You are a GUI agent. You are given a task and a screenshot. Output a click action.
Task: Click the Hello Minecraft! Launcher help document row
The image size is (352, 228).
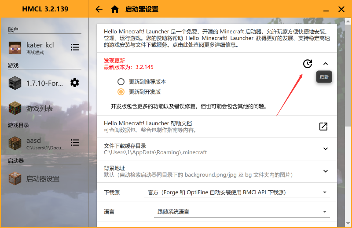tap(207, 127)
